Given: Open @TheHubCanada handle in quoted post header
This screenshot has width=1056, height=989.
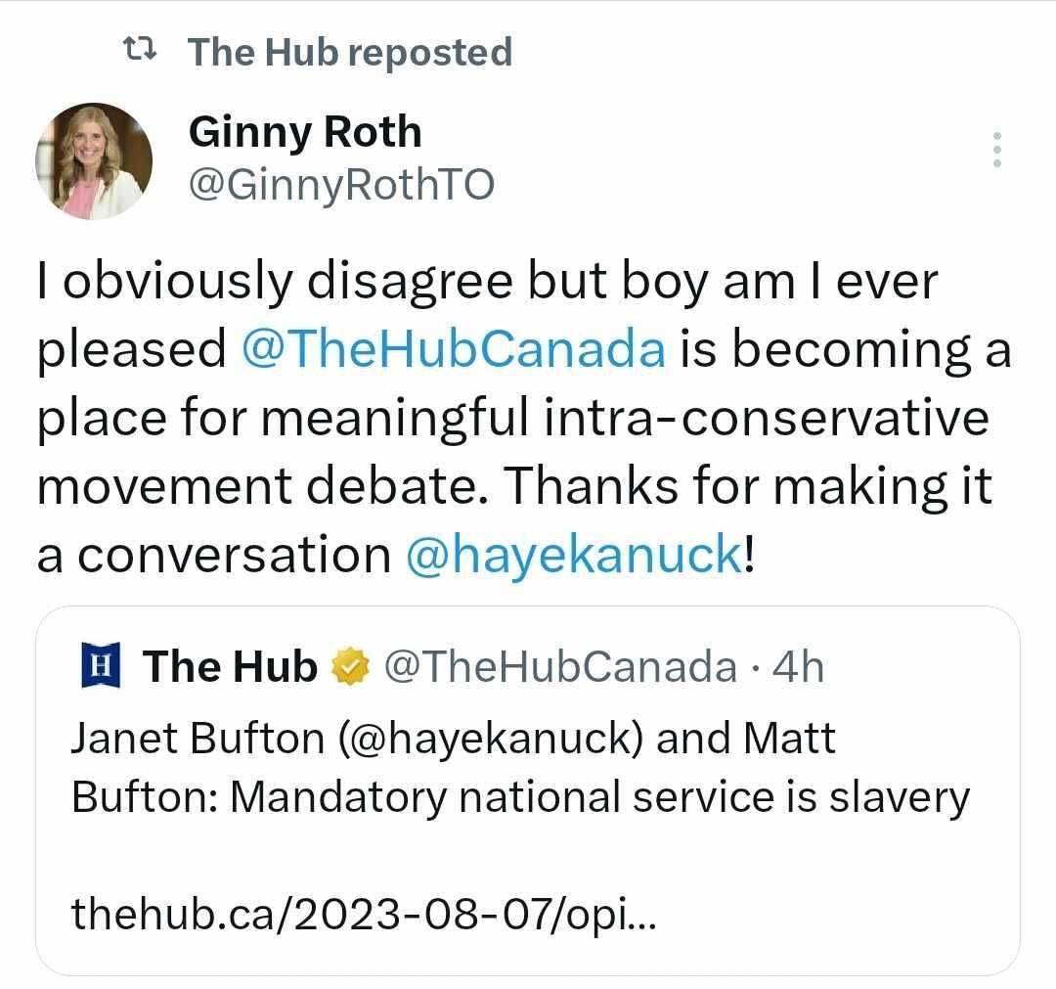Looking at the screenshot, I should click(x=560, y=666).
